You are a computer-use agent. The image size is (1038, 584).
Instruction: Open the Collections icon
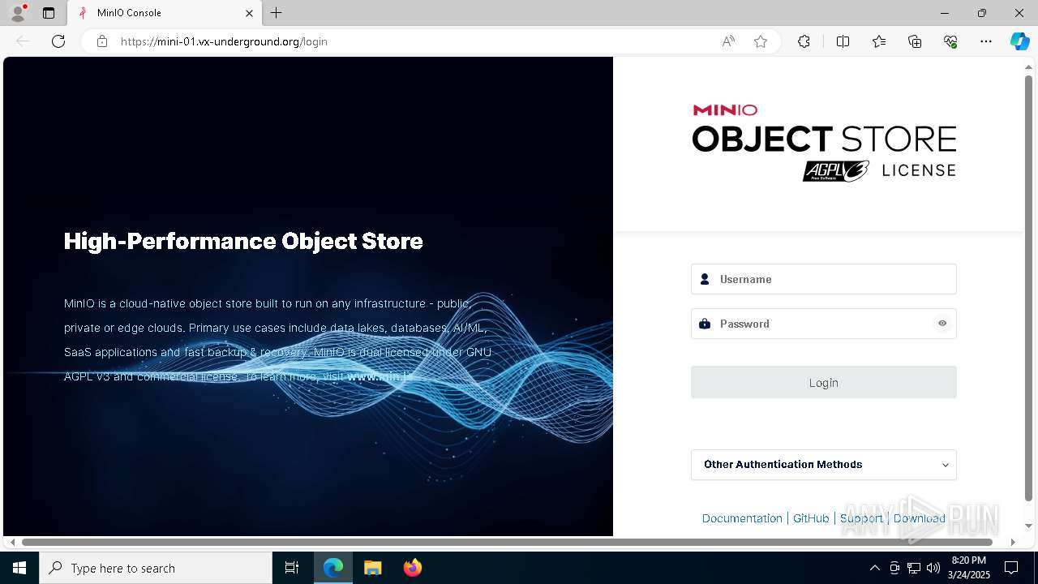(x=915, y=41)
